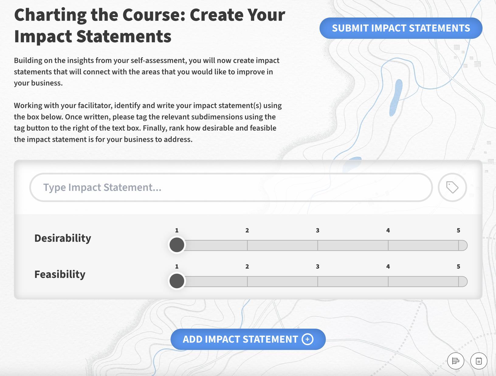Image resolution: width=496 pixels, height=376 pixels.
Task: Set Feasibility slider to tick 3
Action: click(x=318, y=281)
